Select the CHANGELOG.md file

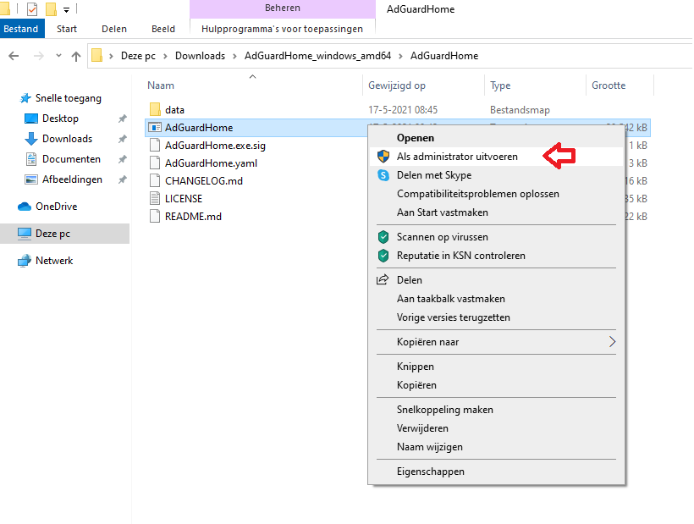click(x=204, y=181)
